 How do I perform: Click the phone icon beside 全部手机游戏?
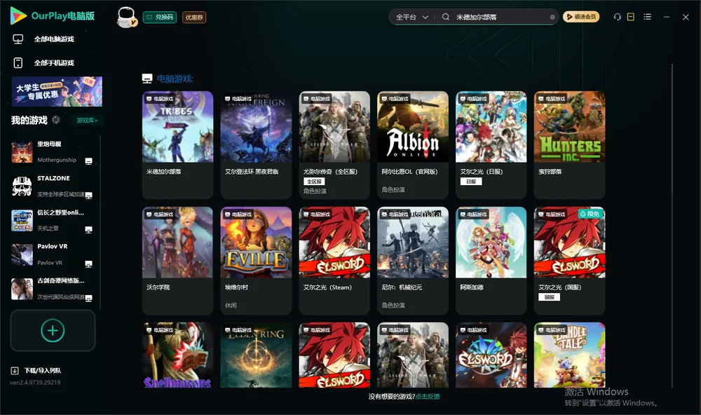(x=18, y=63)
